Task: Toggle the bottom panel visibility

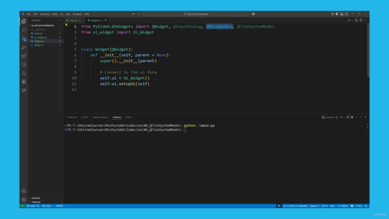Action: click(x=342, y=14)
